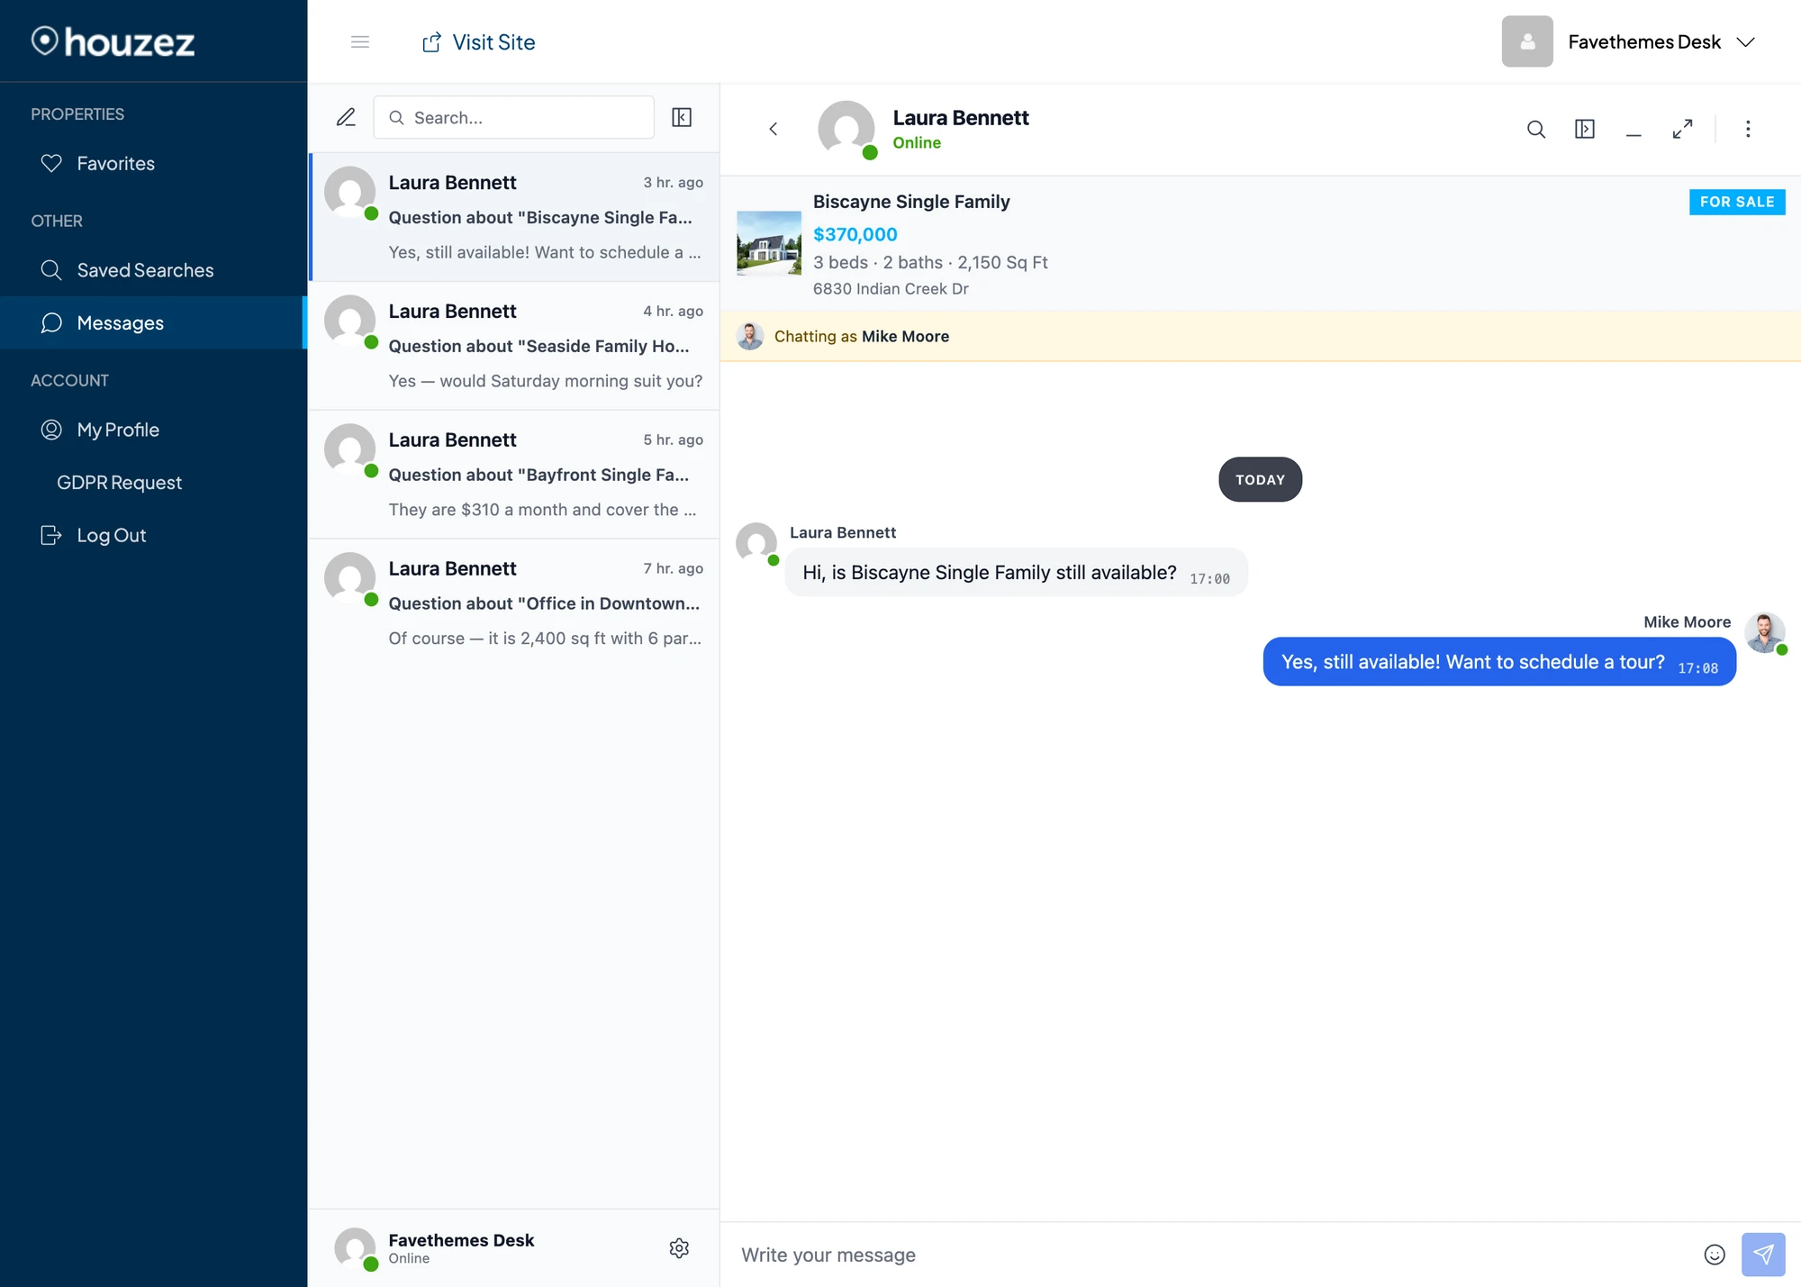Send the message with the paper plane button
This screenshot has height=1287, width=1801.
click(x=1763, y=1255)
